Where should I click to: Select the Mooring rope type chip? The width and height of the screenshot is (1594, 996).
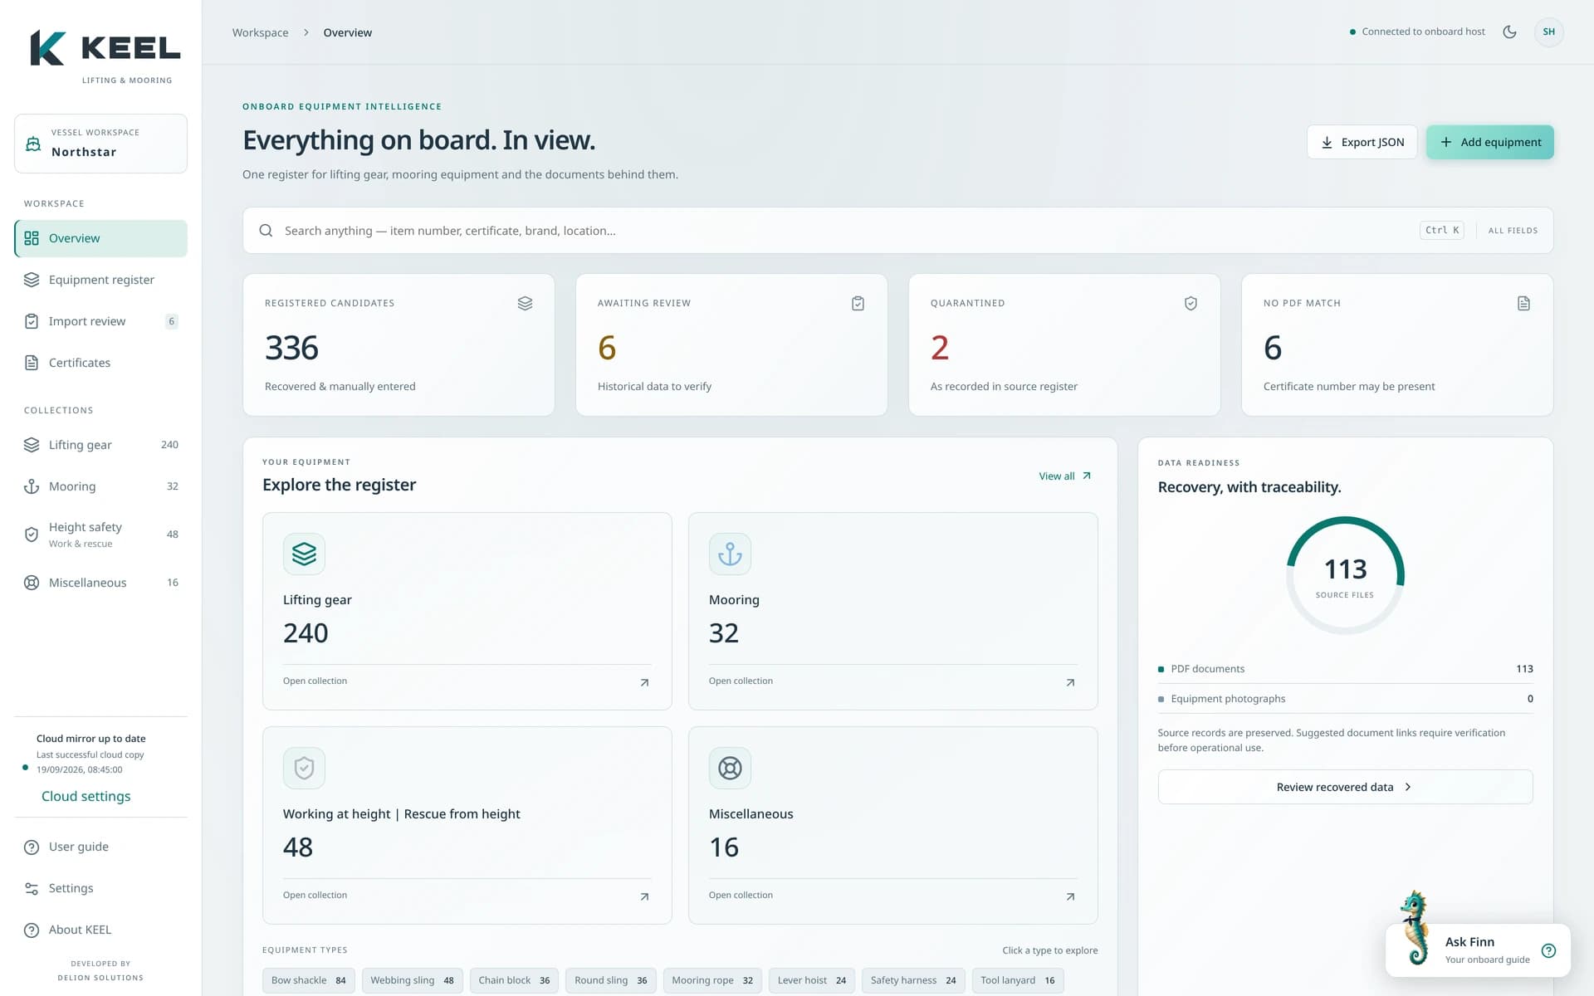click(712, 980)
